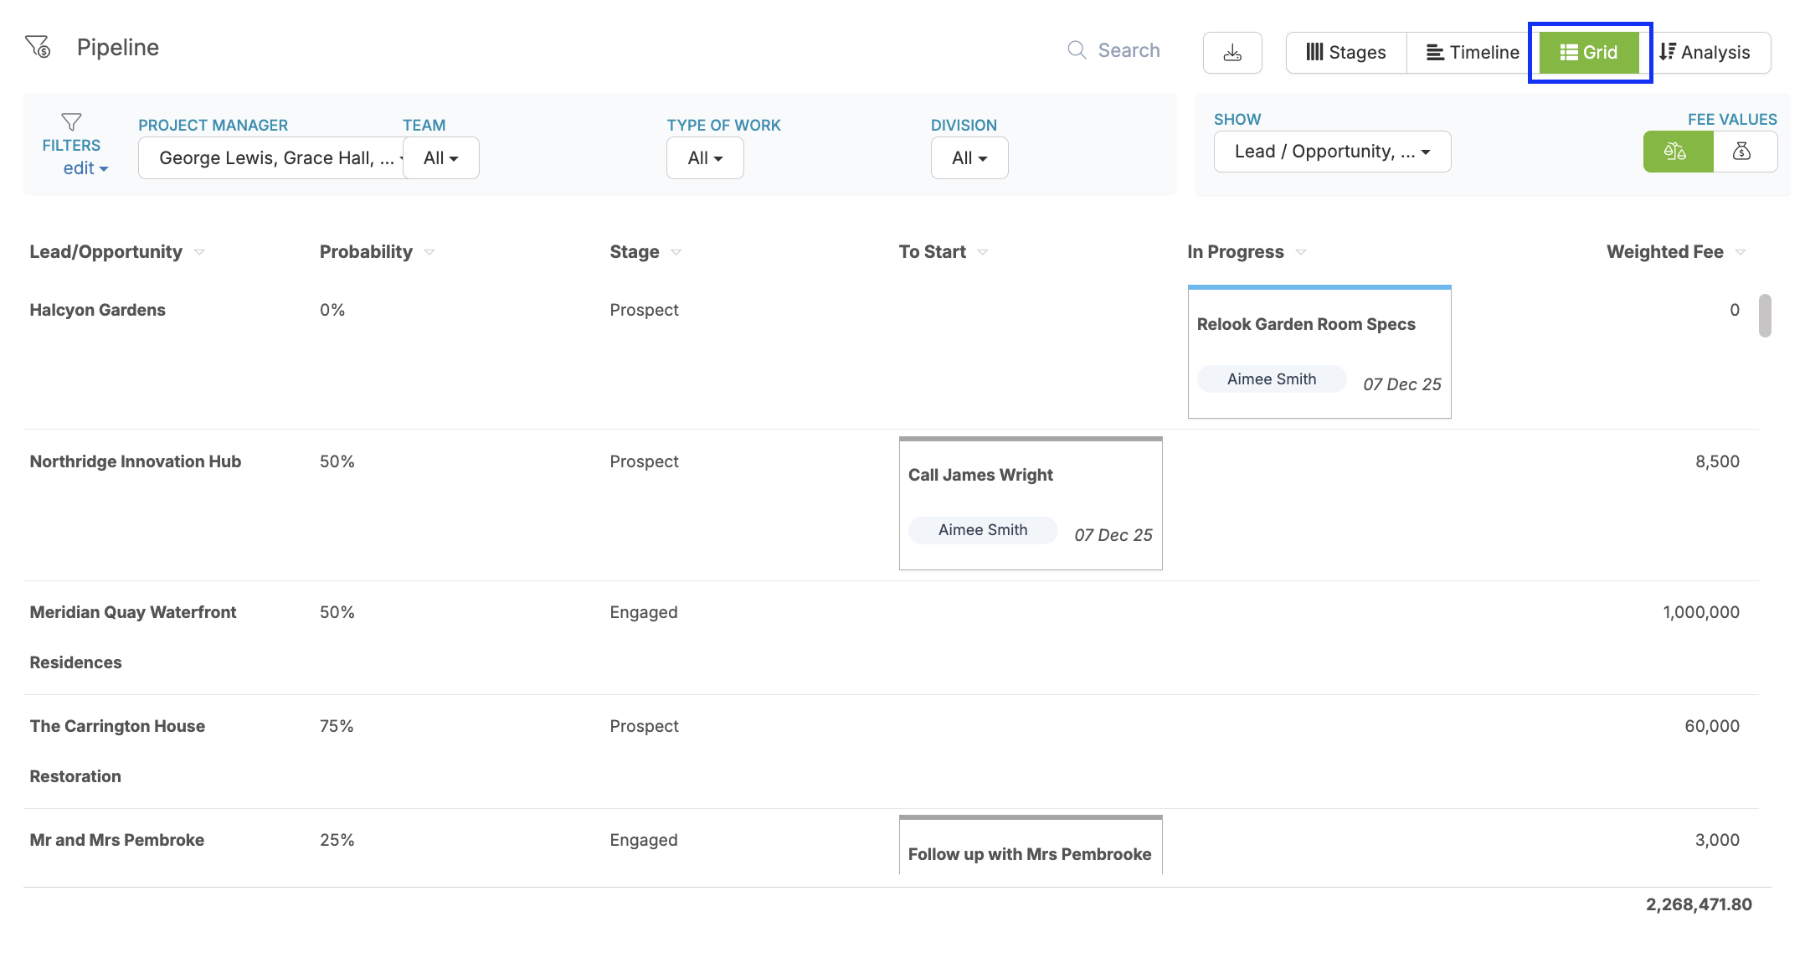Click the search magnifier icon
The image size is (1810, 958).
tap(1077, 50)
